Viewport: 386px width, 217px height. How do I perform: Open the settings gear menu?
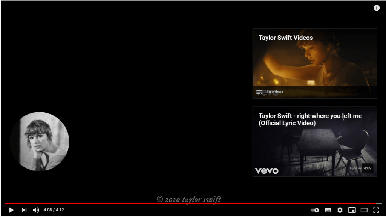340,210
